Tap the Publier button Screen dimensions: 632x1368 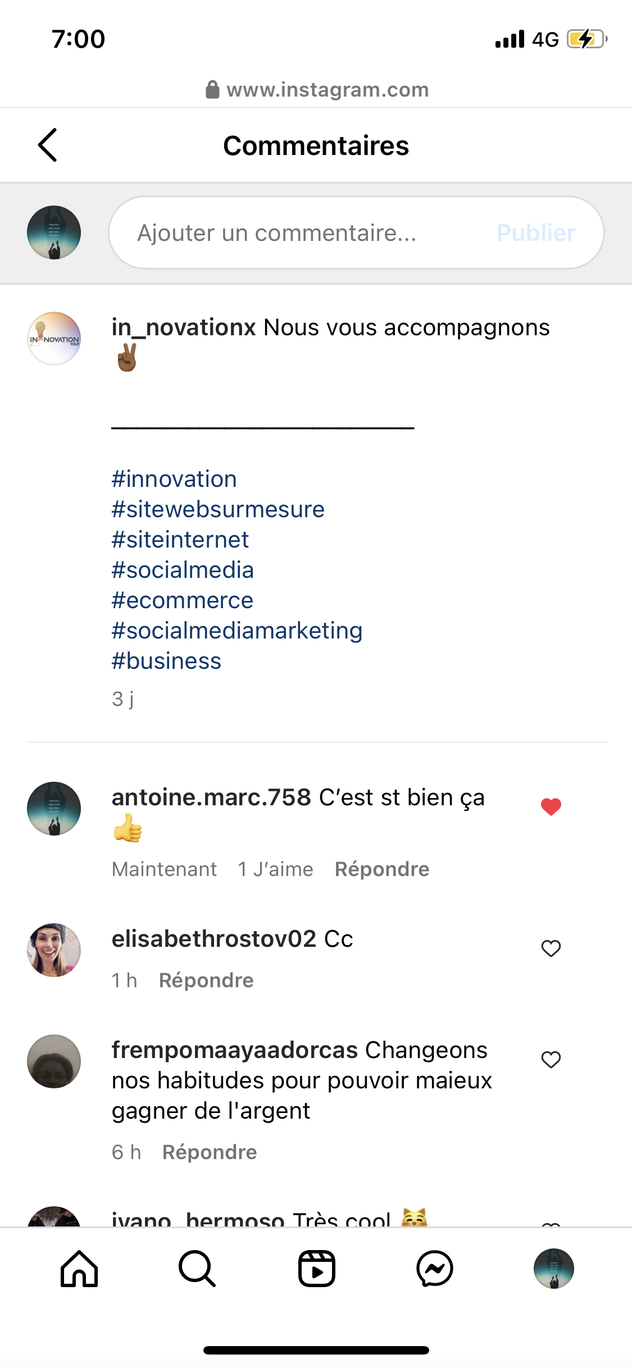536,232
